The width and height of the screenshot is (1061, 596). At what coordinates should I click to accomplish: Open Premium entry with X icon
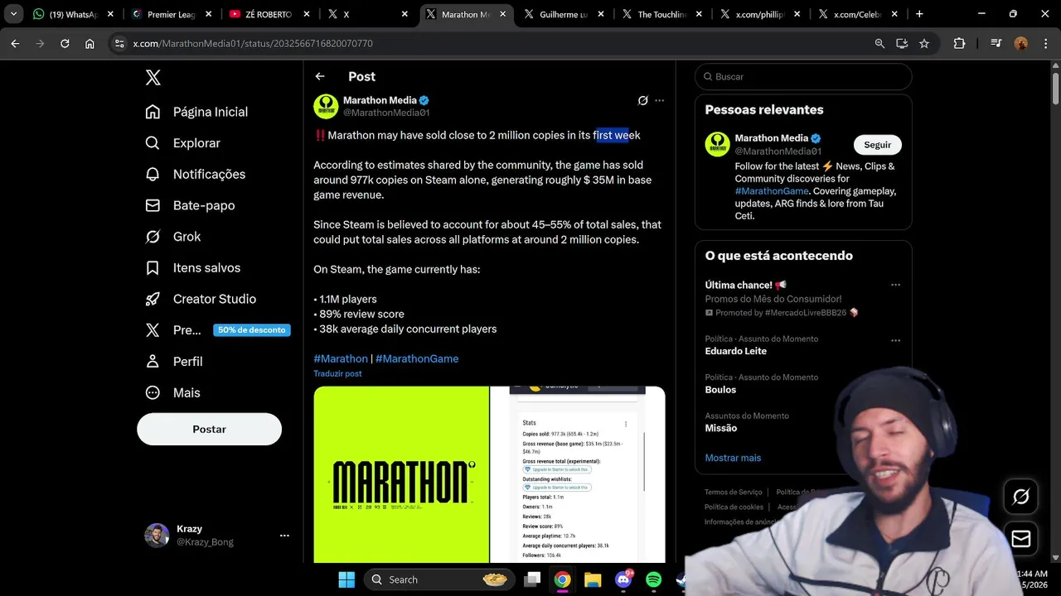(x=173, y=330)
